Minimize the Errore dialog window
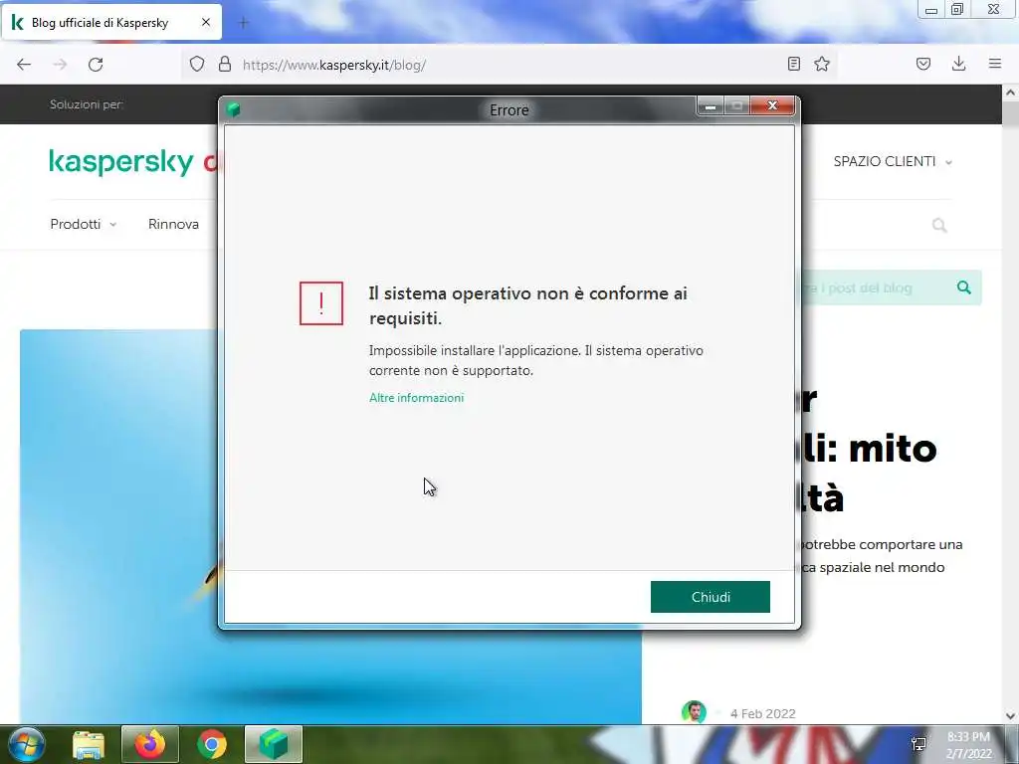1019x764 pixels. (711, 105)
